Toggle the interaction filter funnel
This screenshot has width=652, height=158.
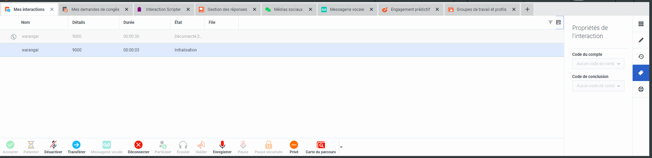(x=550, y=22)
